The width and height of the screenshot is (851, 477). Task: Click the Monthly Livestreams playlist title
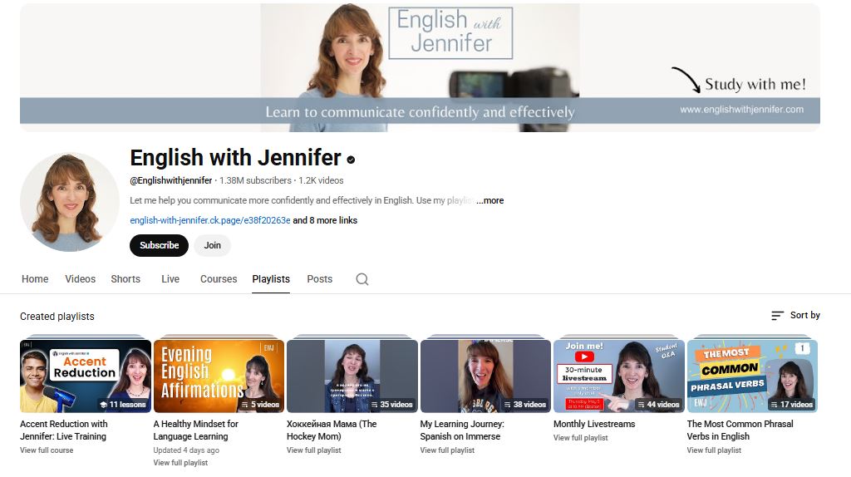[x=593, y=424]
